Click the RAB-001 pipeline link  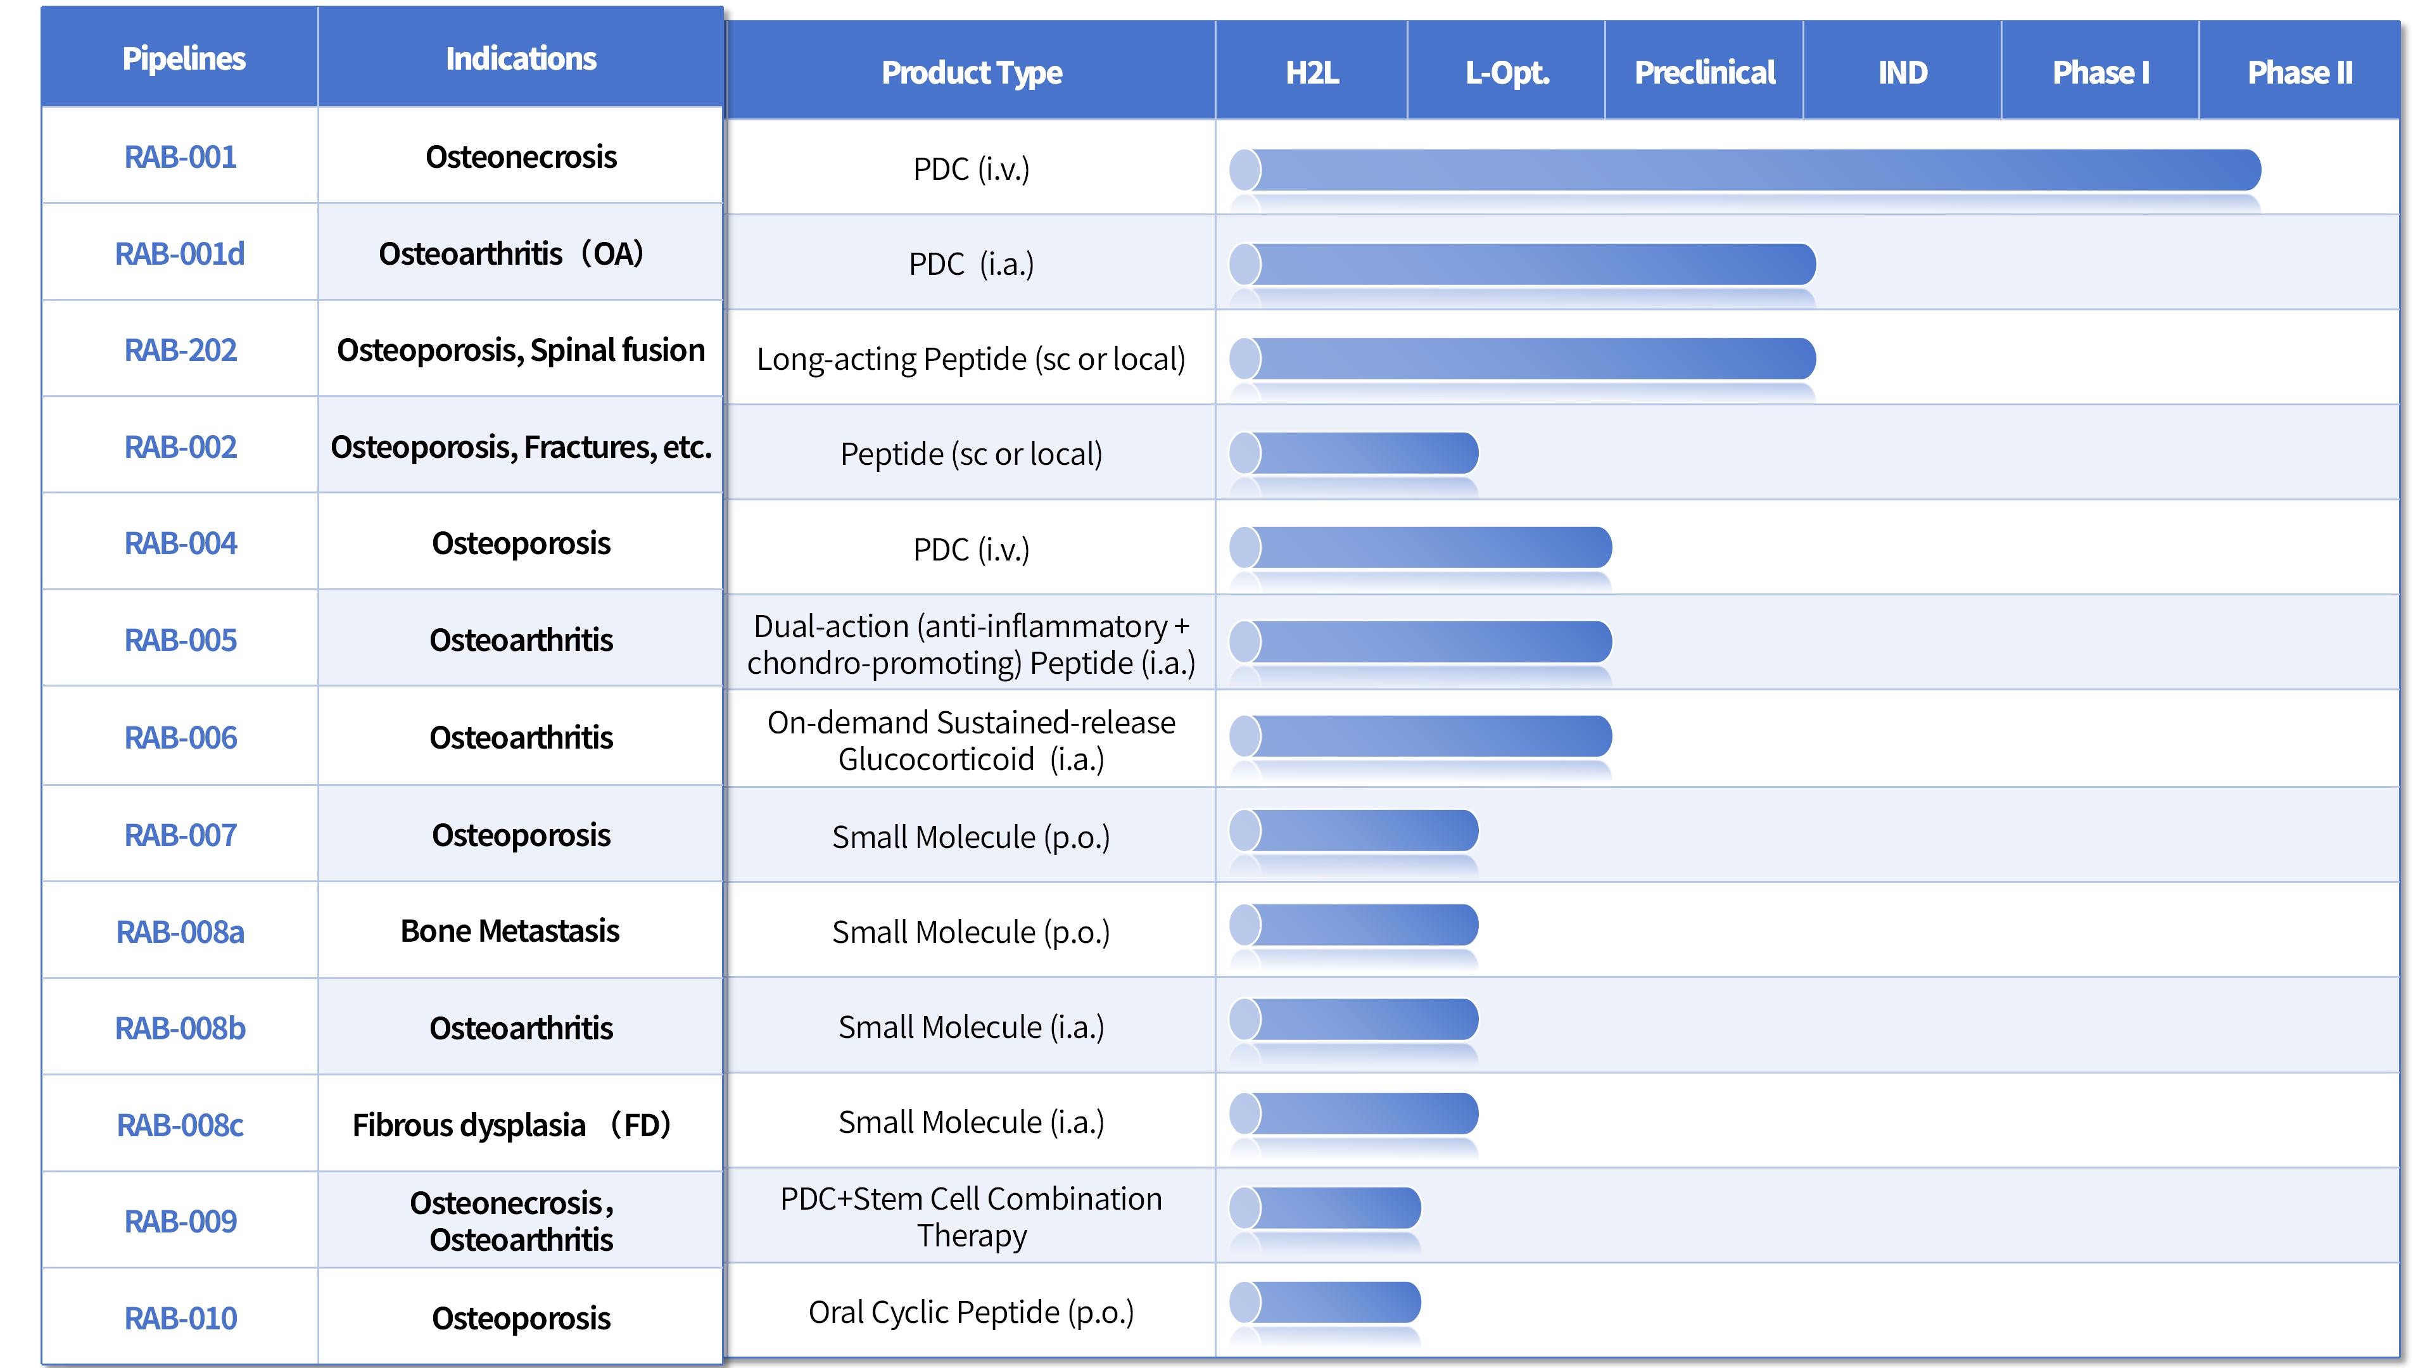(x=180, y=156)
